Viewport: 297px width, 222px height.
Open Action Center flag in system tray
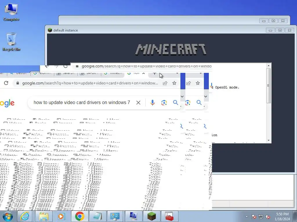(254, 217)
